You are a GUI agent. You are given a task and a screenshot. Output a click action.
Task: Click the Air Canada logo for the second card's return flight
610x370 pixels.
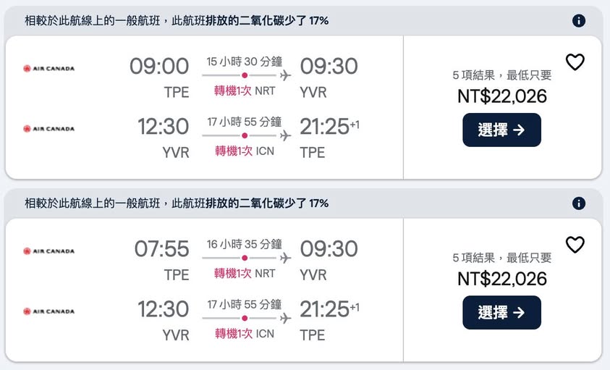(x=48, y=311)
